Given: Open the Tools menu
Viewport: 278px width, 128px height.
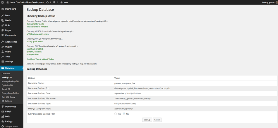Looking at the screenshot, I should (8, 57).
